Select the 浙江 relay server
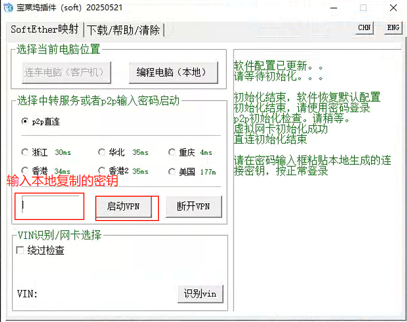 (x=25, y=153)
